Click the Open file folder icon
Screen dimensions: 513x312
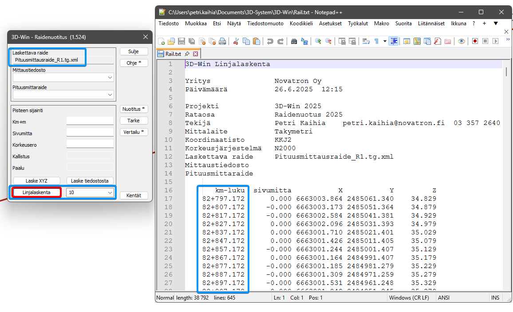[171, 41]
